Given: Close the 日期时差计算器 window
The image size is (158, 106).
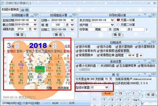Looking at the screenshot, I should (x=155, y=3).
